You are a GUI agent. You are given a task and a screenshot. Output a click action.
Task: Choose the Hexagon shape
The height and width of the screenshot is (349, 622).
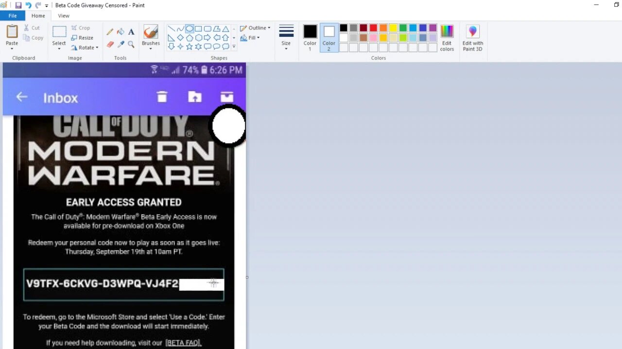tap(198, 38)
